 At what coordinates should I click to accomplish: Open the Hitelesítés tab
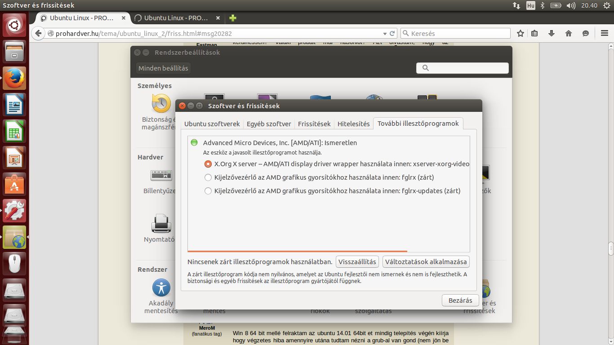coord(353,124)
